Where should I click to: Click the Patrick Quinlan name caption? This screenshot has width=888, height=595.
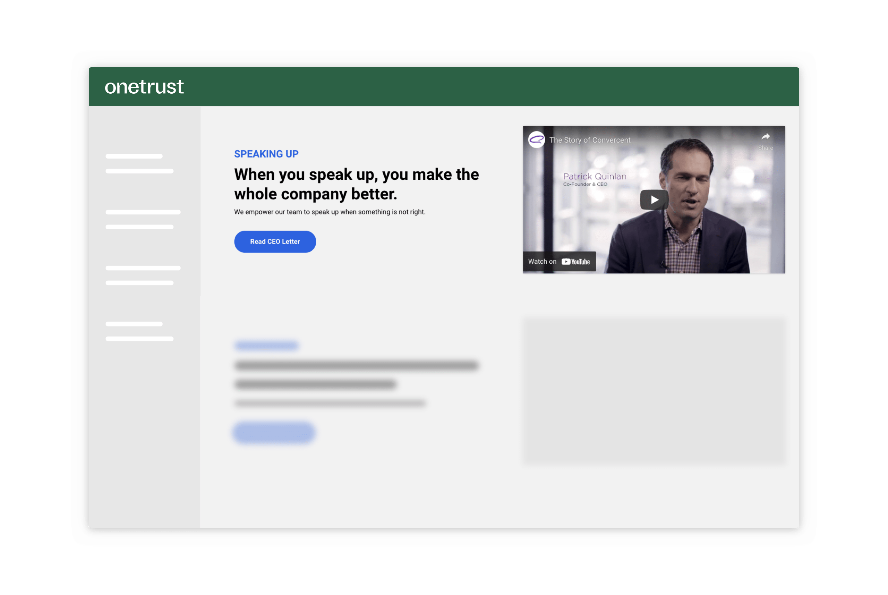point(595,177)
